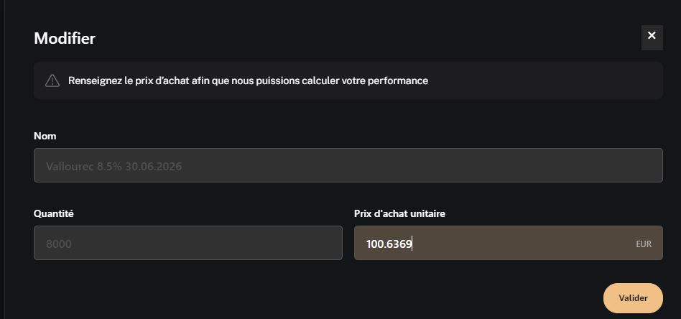The width and height of the screenshot is (681, 319).
Task: Place the cursor on the 100.6369 value
Action: pyautogui.click(x=389, y=244)
